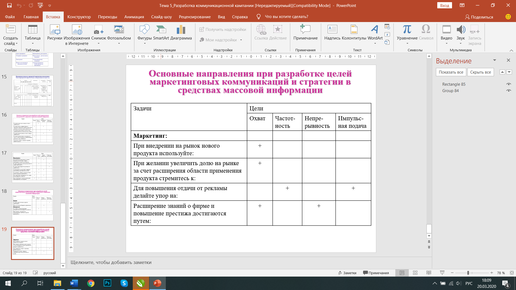Open the Фотоальбом tool
This screenshot has width=516, height=290.
click(119, 35)
